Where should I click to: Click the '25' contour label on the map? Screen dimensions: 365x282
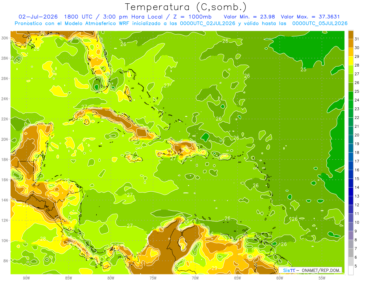(303, 69)
